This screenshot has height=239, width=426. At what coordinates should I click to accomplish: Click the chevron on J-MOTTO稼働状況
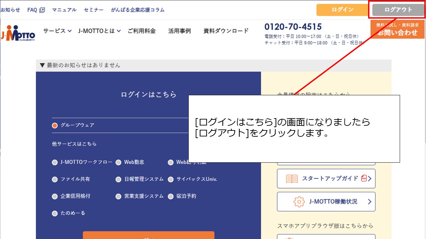click(x=369, y=201)
